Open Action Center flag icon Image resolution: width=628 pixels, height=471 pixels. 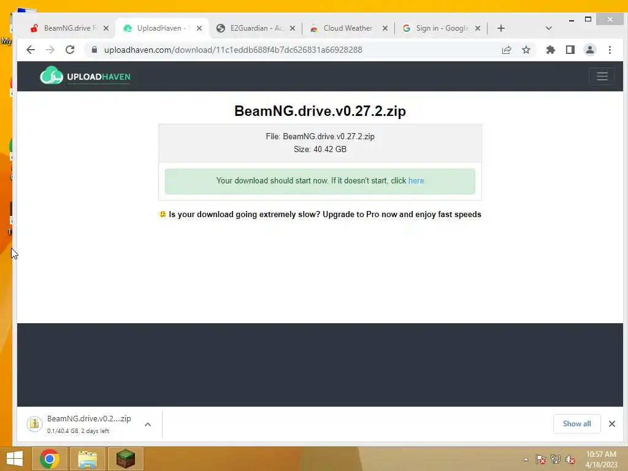[x=540, y=459]
